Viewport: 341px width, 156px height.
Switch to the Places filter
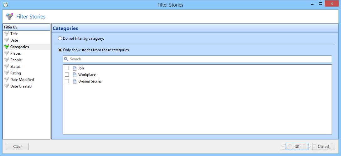pos(27,53)
